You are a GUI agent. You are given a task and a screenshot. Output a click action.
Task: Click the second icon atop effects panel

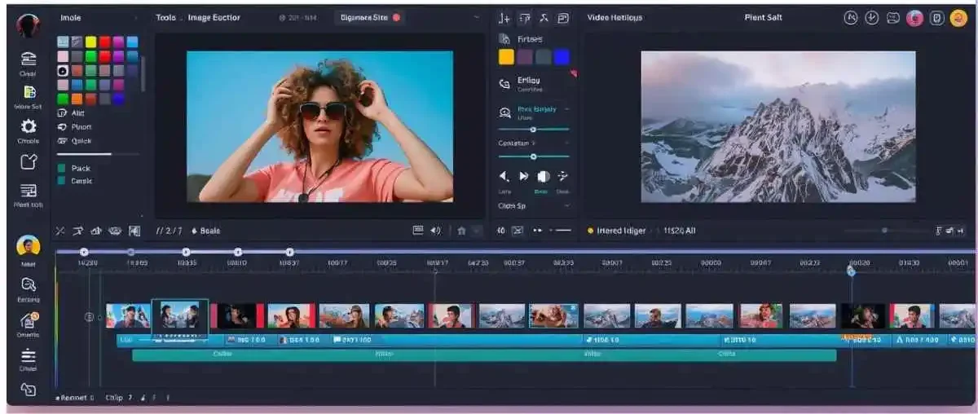[x=525, y=18]
